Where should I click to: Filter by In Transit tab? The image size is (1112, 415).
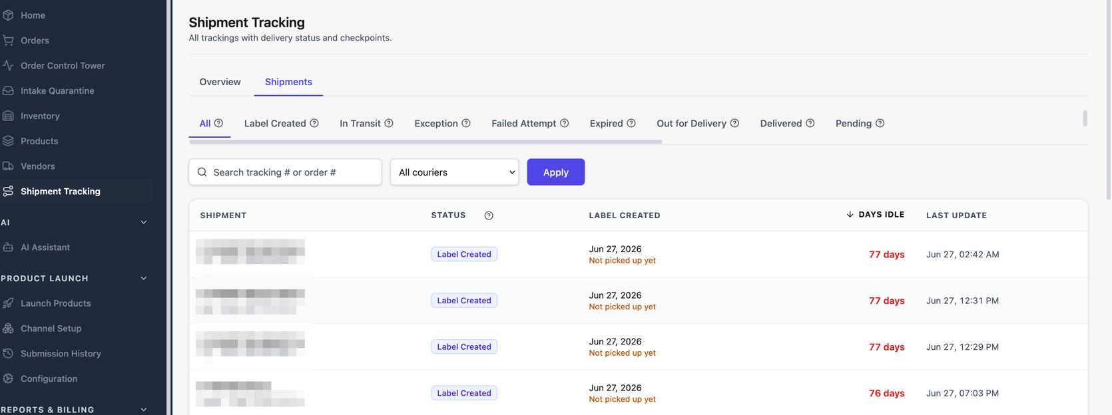click(x=366, y=124)
